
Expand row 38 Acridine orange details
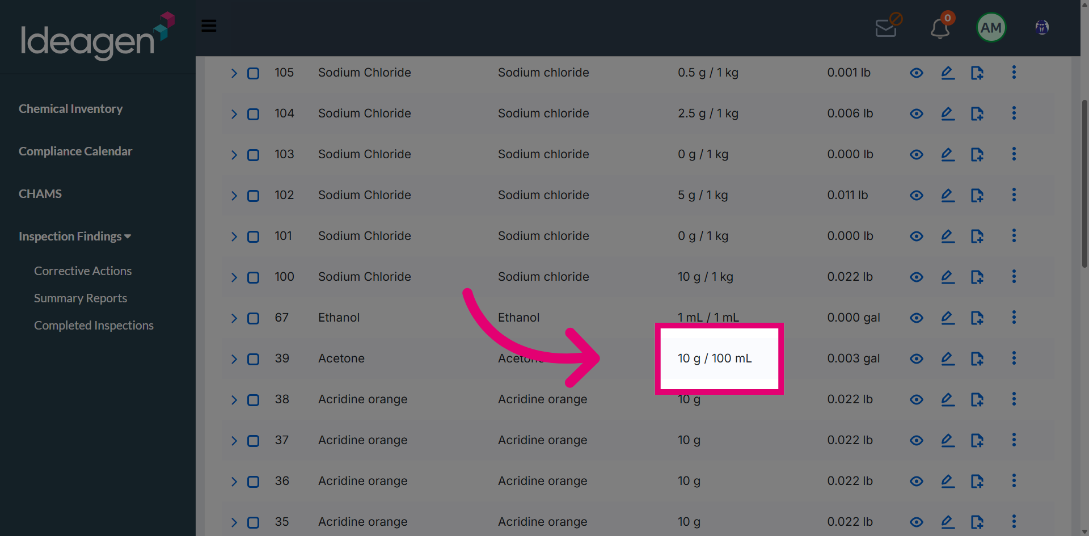[234, 400]
